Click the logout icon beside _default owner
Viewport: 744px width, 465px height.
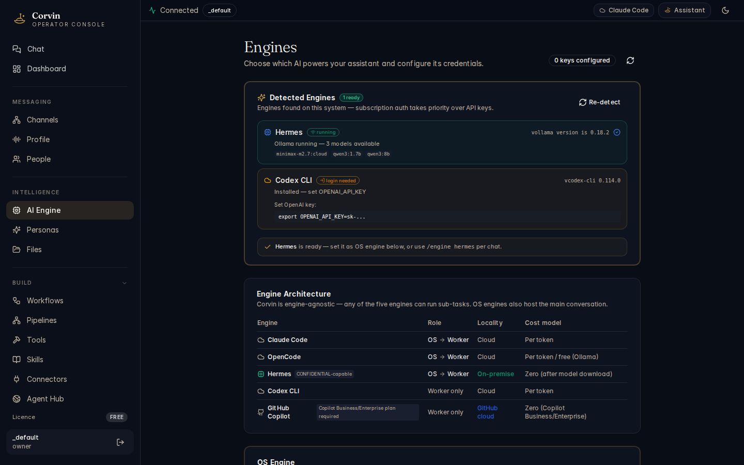click(120, 442)
